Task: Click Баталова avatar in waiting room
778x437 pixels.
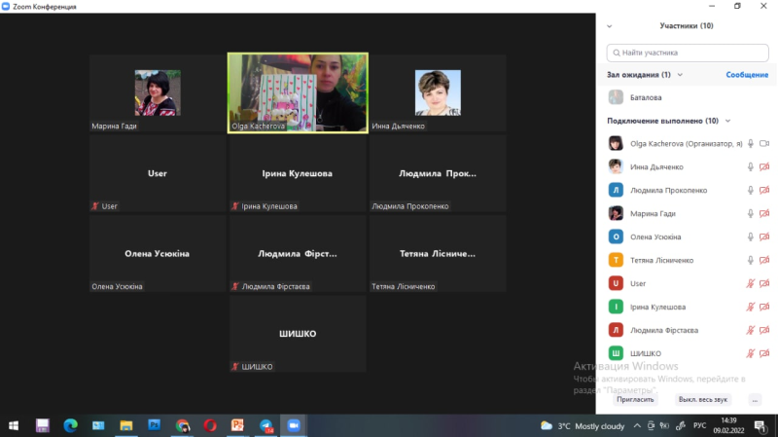Action: (x=616, y=97)
